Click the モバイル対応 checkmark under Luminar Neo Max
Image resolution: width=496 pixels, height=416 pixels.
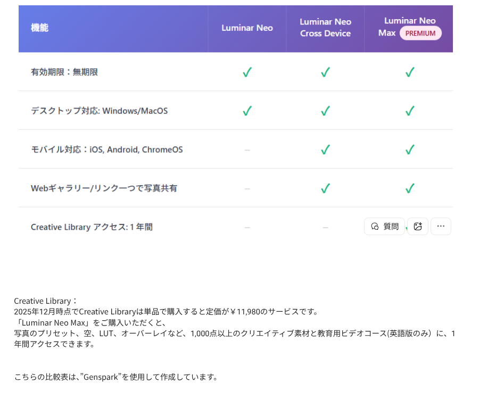[x=409, y=150]
